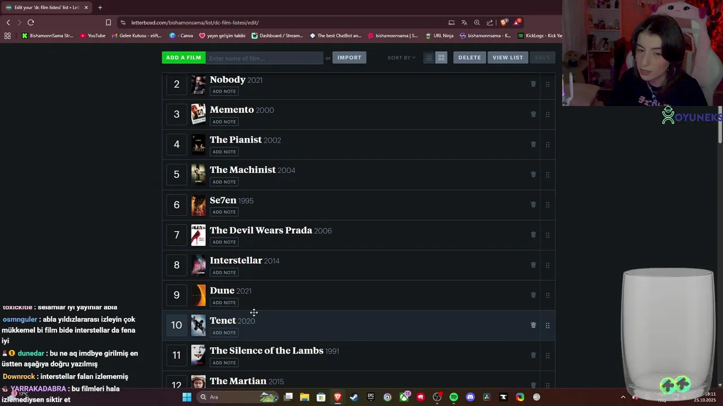
Task: Select the drag handle for Se7en
Action: [547, 205]
